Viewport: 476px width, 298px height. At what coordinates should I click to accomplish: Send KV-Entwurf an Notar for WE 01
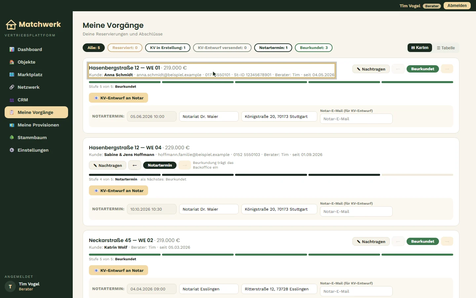pyautogui.click(x=118, y=98)
